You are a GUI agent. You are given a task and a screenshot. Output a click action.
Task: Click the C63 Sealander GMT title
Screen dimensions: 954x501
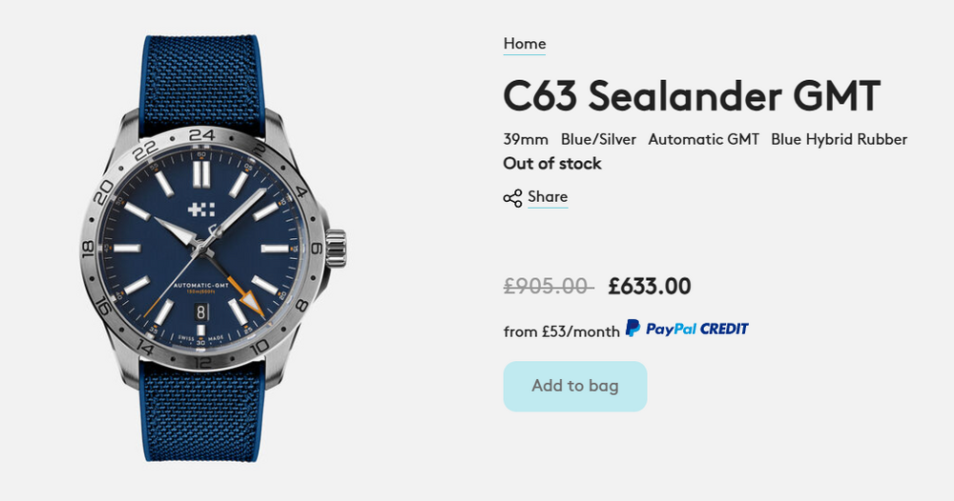(x=692, y=96)
